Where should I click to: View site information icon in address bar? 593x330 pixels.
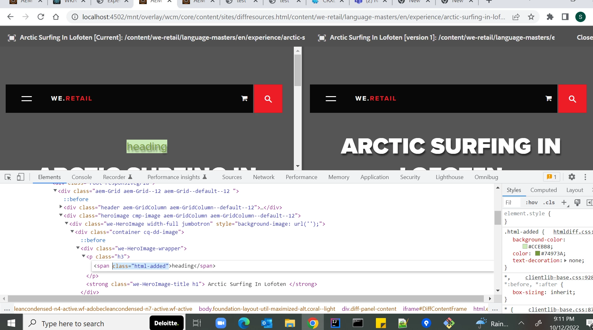click(75, 17)
